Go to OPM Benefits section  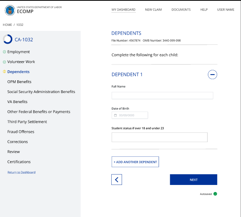[x=19, y=82]
